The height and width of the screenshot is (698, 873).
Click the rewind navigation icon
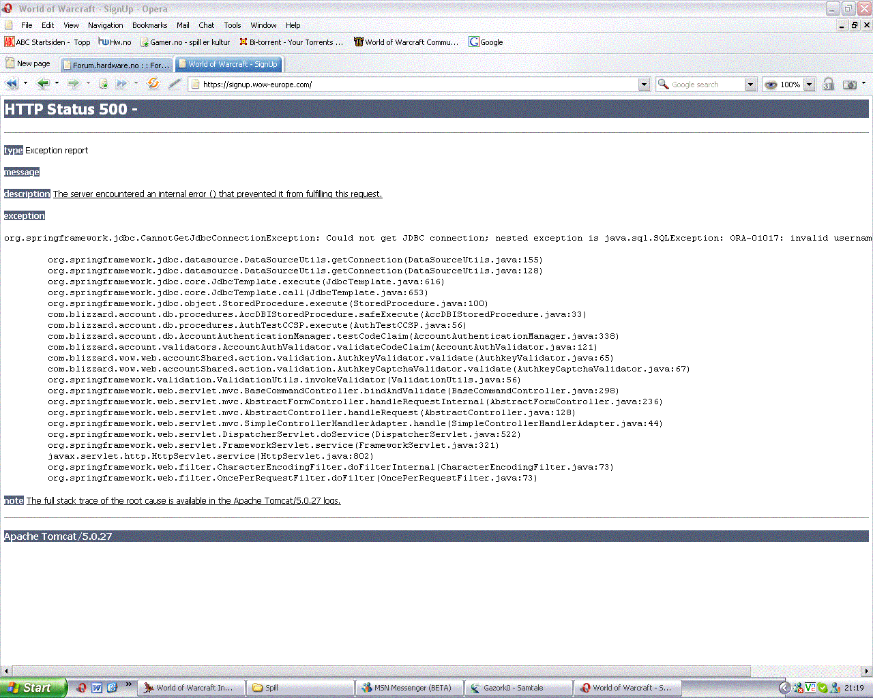12,84
